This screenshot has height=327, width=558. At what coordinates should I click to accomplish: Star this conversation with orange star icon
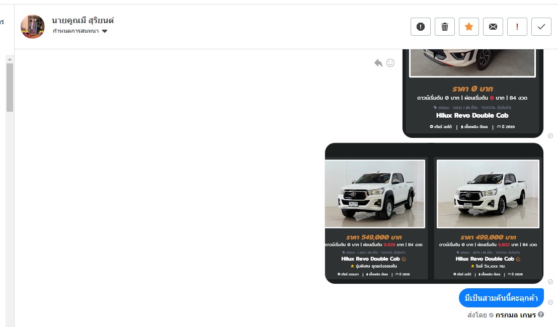coord(468,27)
